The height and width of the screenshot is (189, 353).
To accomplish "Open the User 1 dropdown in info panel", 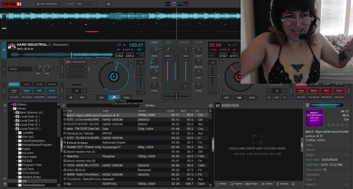I will (x=346, y=180).
